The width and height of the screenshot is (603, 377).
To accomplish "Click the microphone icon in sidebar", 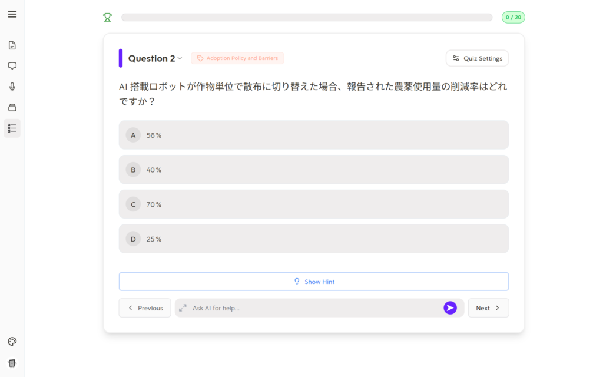I will 12,87.
